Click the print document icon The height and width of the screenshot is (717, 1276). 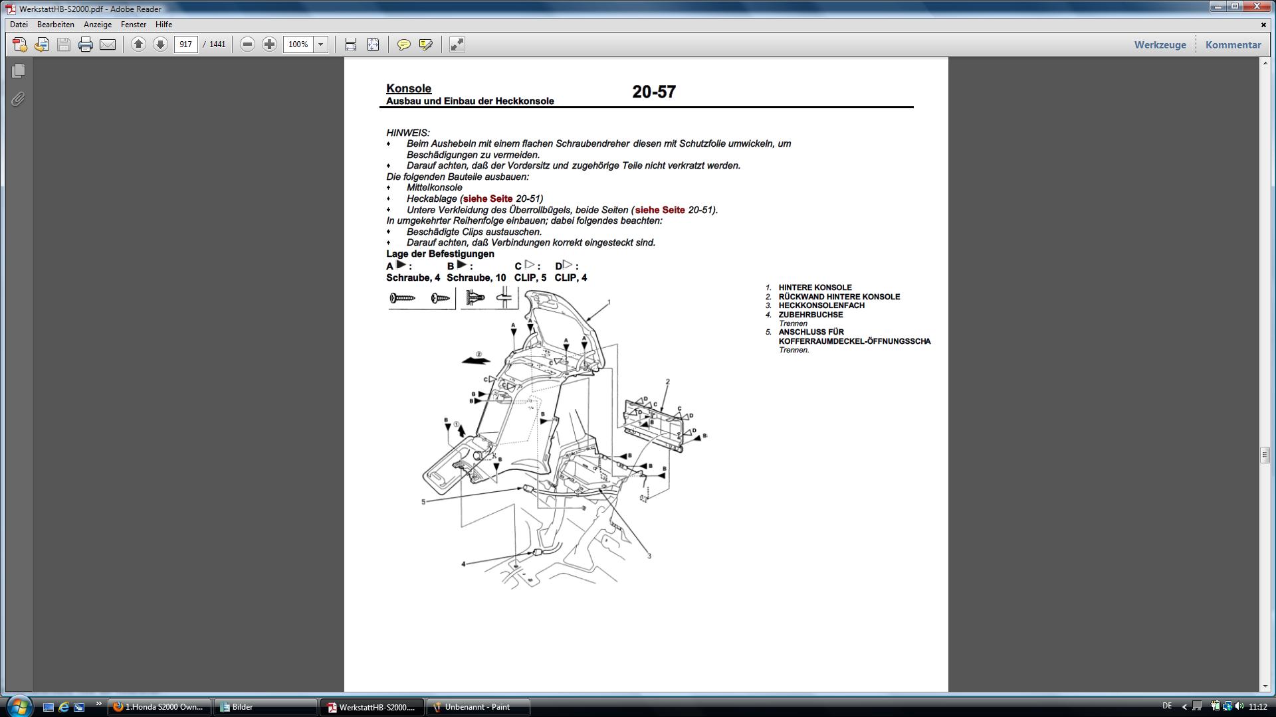pyautogui.click(x=85, y=44)
